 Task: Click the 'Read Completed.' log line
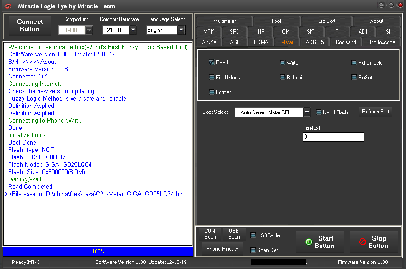pos(31,187)
